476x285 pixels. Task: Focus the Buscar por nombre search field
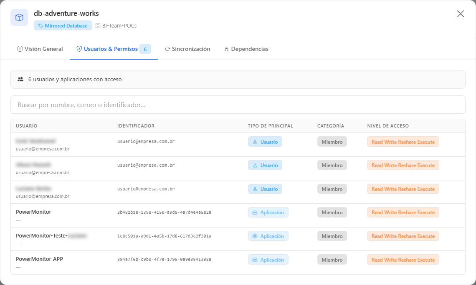(x=238, y=105)
